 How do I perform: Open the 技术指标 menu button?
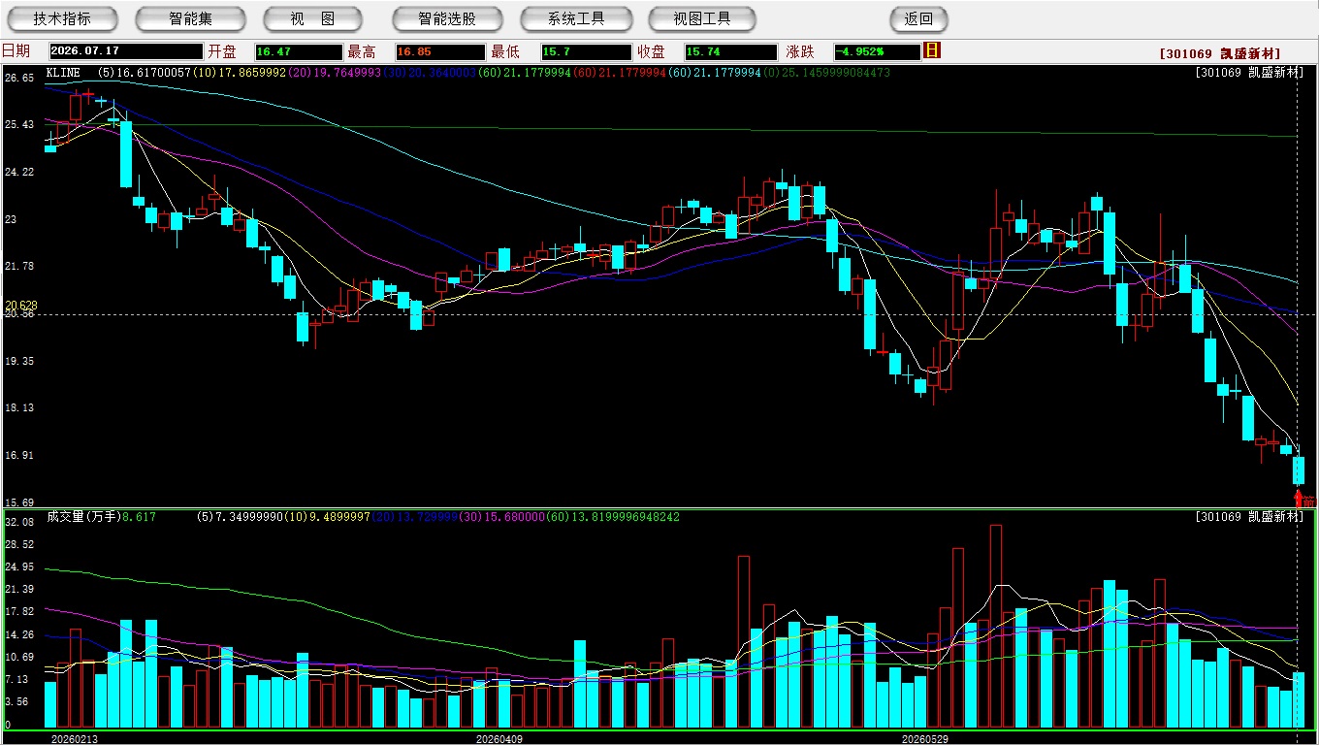62,18
